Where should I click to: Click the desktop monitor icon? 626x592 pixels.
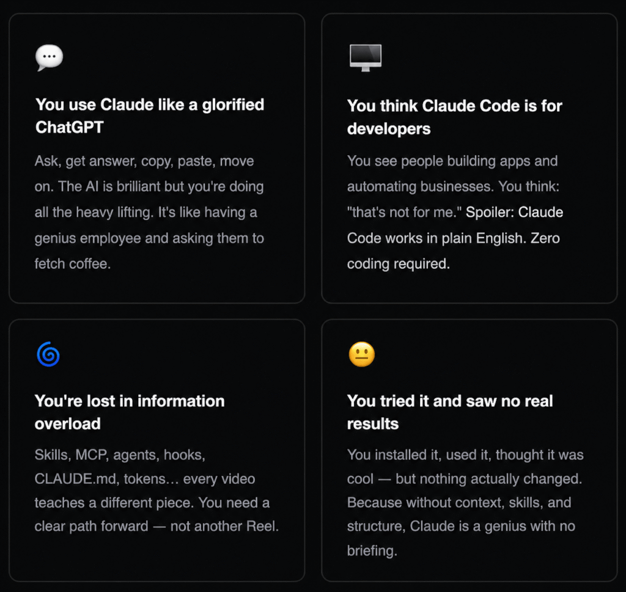click(x=365, y=57)
